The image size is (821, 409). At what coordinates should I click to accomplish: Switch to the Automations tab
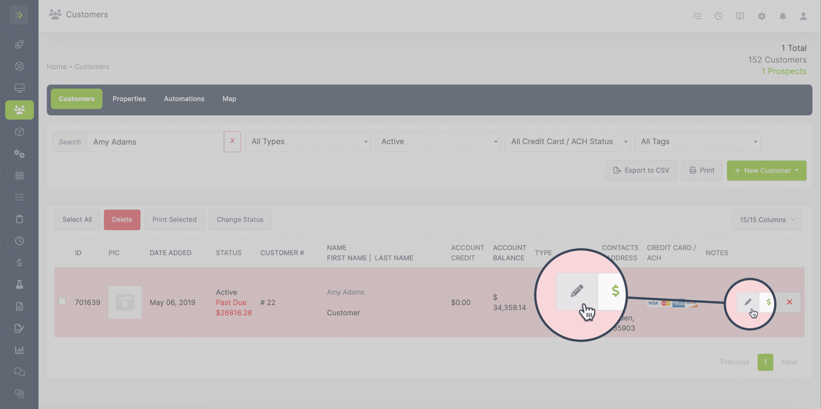[x=184, y=99]
